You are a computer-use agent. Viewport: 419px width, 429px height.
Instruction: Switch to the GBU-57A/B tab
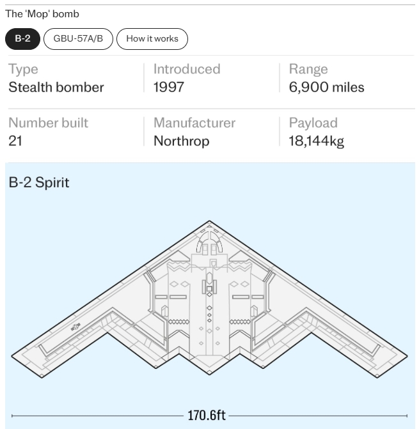pos(78,39)
